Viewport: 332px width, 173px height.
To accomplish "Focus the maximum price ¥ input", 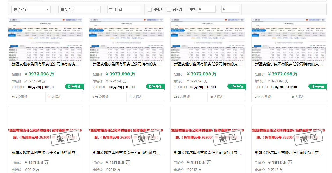I will (230, 9).
